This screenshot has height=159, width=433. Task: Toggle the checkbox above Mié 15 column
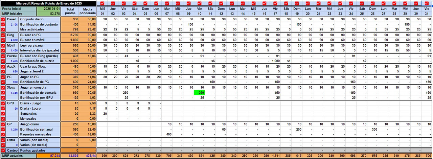tap(253, 3)
